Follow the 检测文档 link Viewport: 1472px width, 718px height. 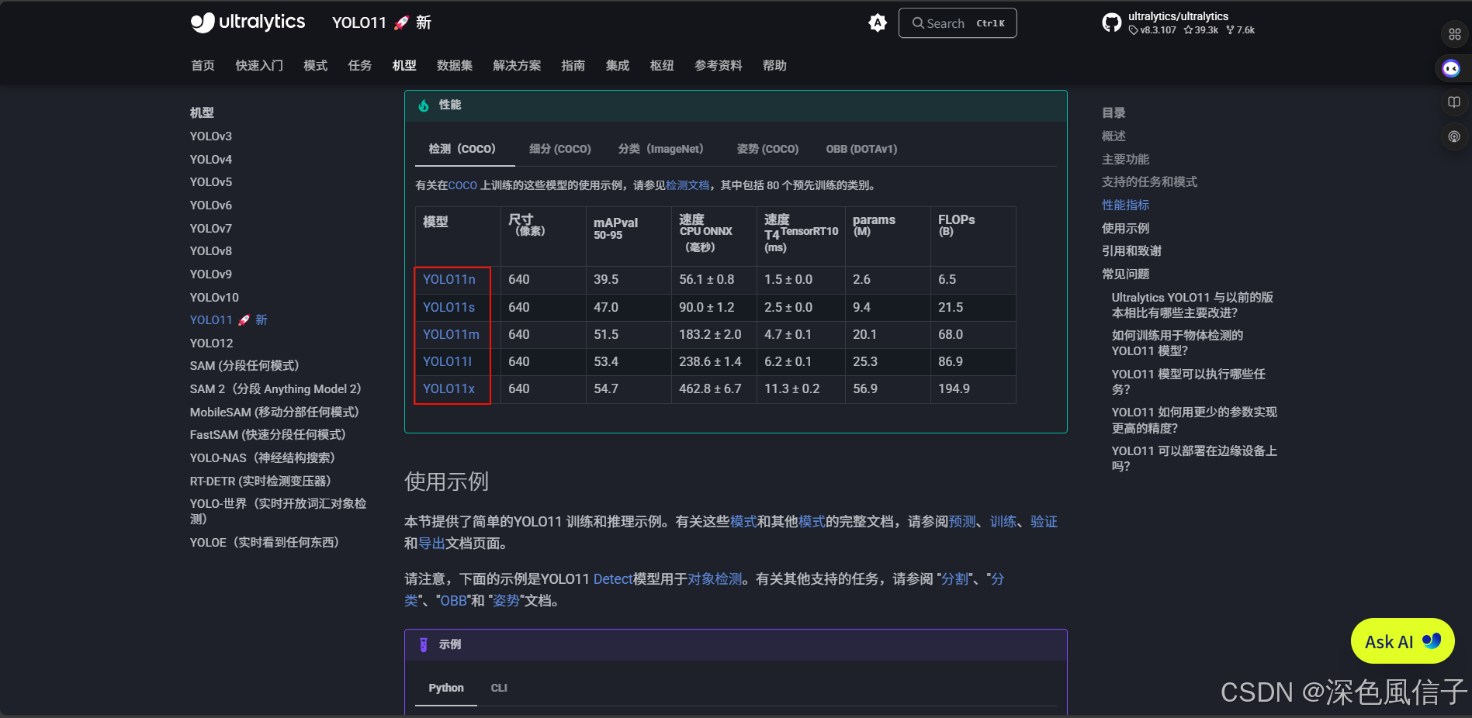click(688, 185)
